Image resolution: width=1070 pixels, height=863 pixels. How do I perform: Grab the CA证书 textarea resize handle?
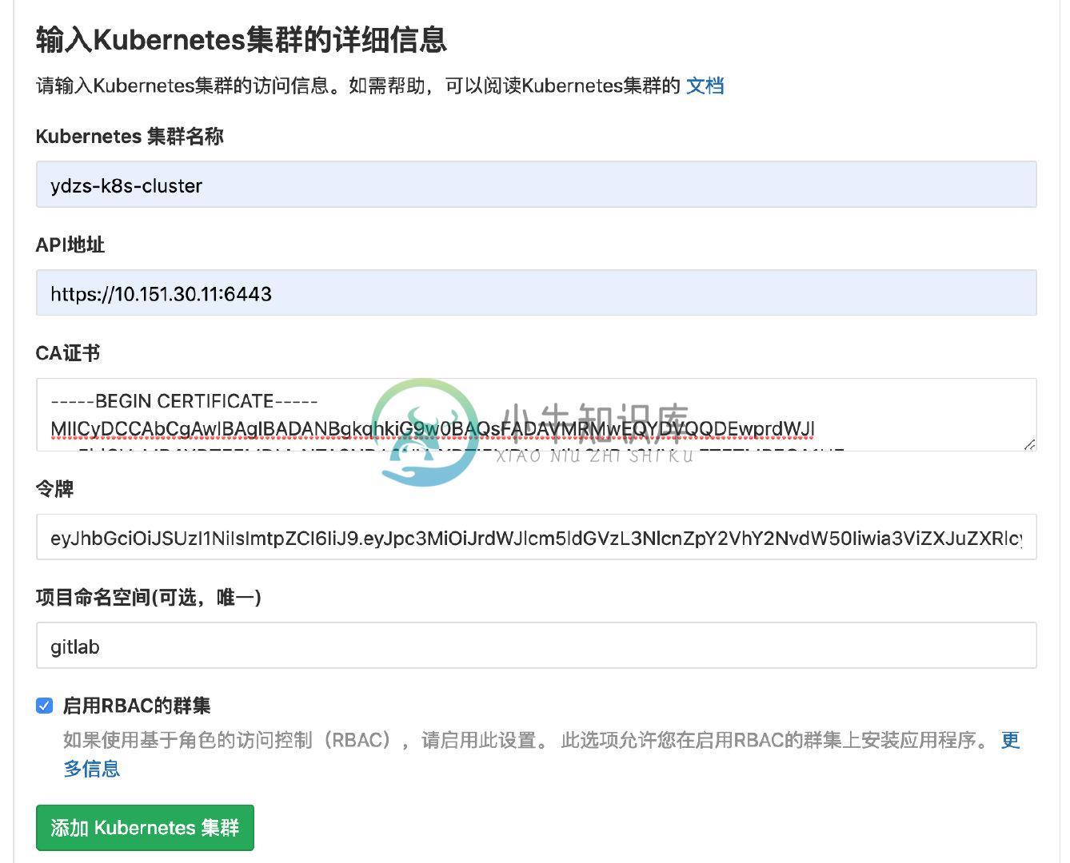point(1029,444)
